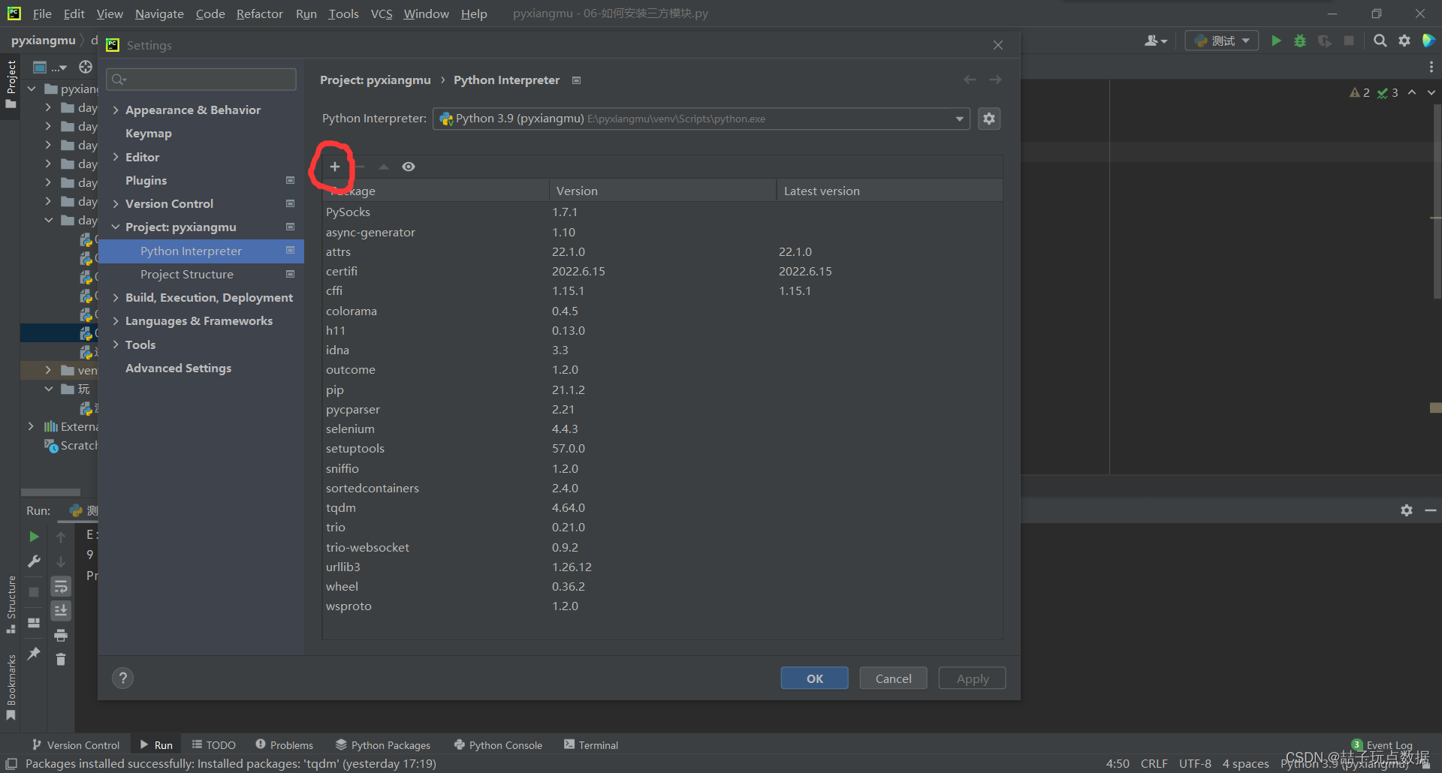The width and height of the screenshot is (1442, 773).
Task: Open the user account icon dropdown
Action: click(1155, 41)
